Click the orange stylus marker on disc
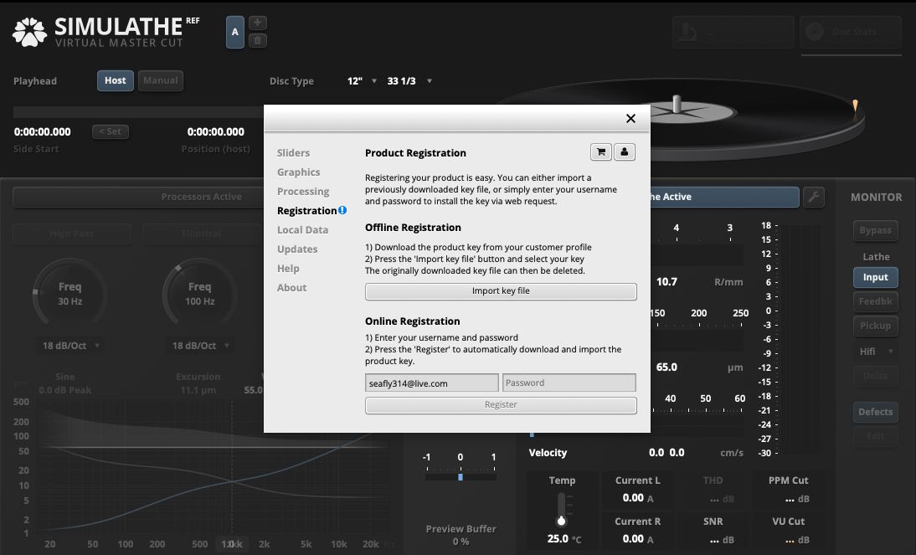This screenshot has width=916, height=555. click(855, 105)
